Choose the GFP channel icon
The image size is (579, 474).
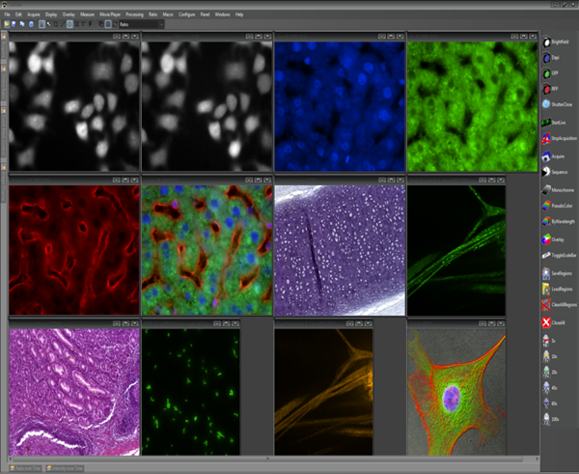[546, 72]
